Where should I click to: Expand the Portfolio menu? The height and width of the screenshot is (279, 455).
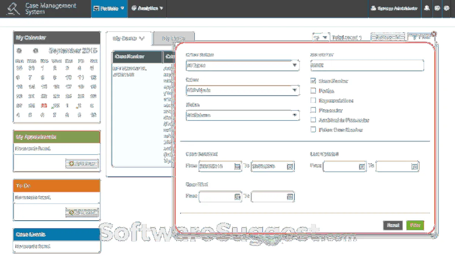click(109, 9)
